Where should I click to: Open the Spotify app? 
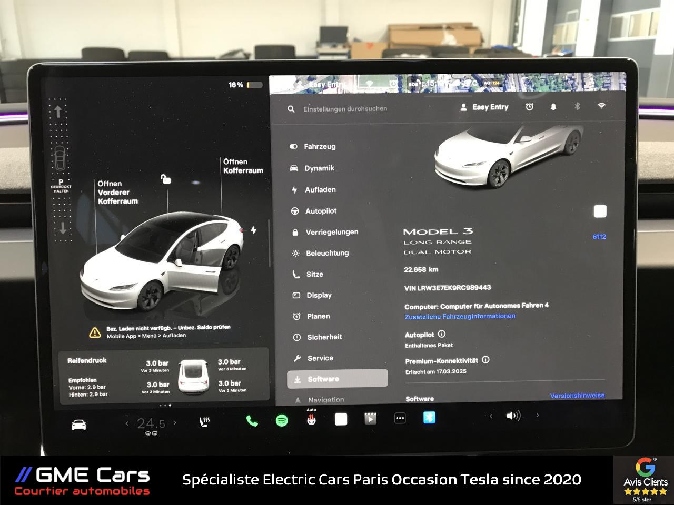coord(282,420)
